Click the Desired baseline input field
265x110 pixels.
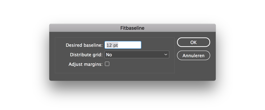[123, 45]
